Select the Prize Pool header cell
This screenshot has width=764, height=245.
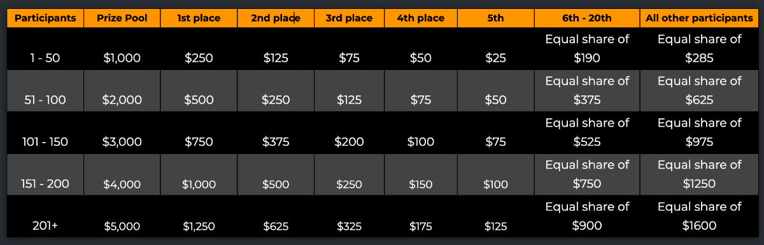122,18
